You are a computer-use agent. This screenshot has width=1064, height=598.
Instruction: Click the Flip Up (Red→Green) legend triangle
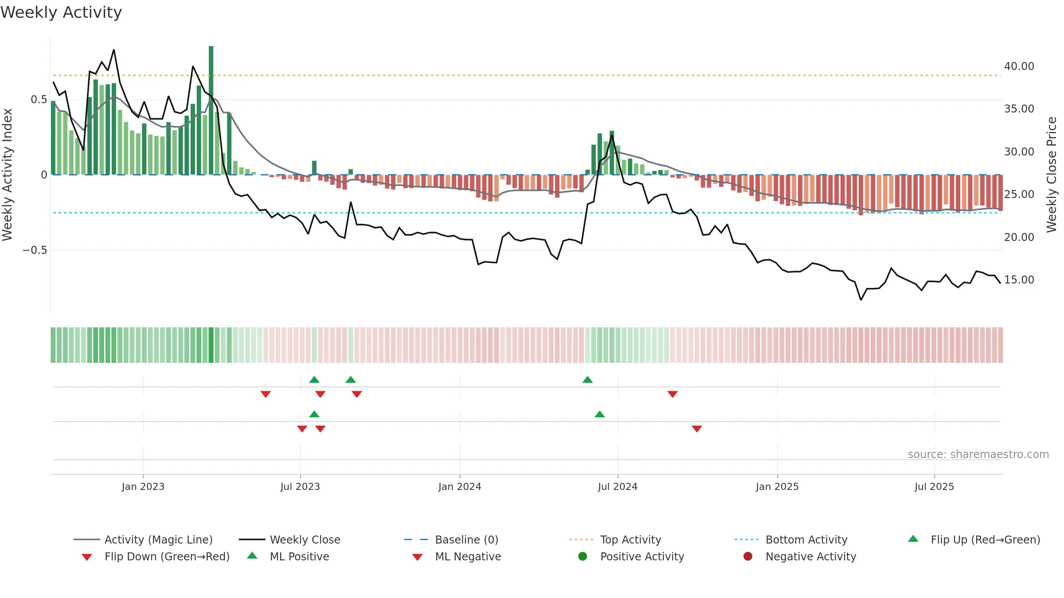[x=913, y=539]
